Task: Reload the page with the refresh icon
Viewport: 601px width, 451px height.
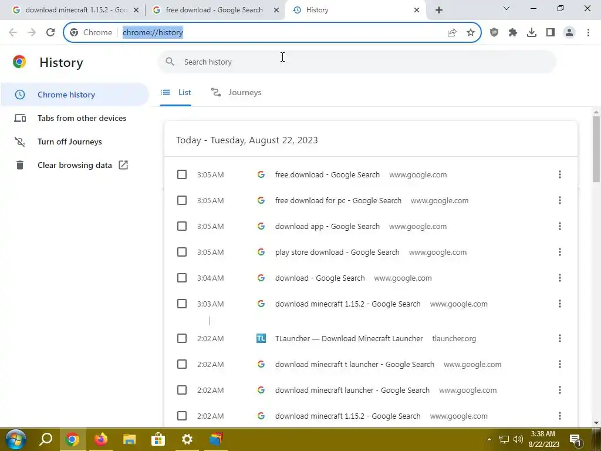Action: point(50,33)
